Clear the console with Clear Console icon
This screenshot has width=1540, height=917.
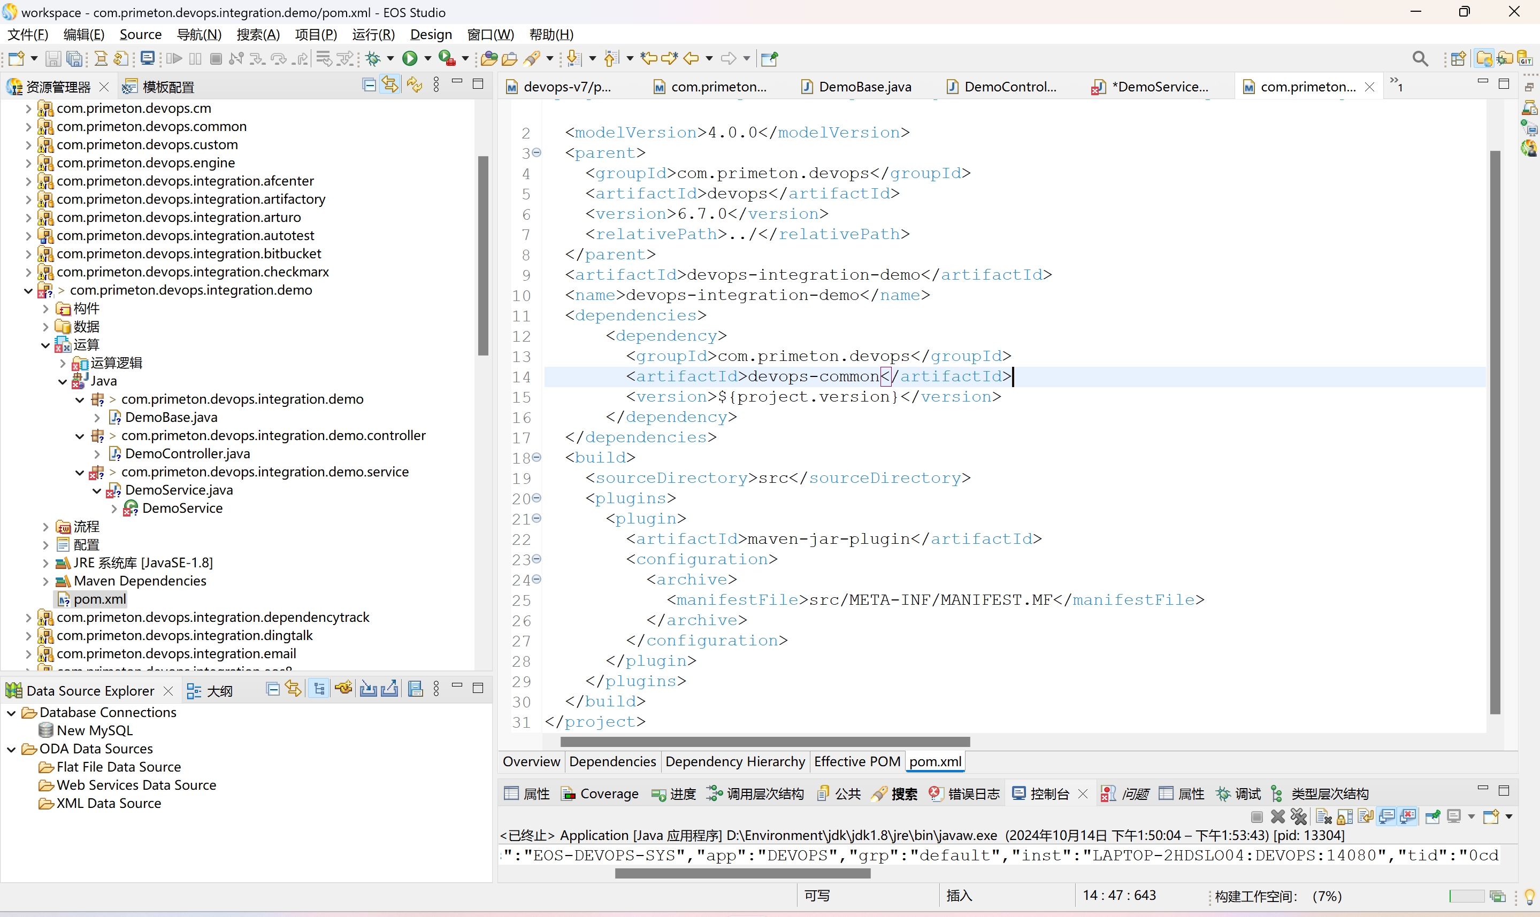coord(1324,816)
